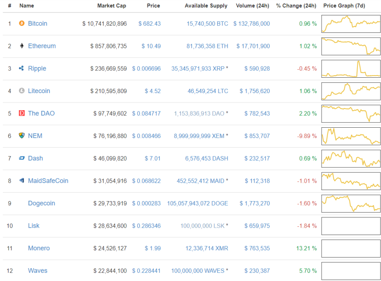Click the Bitcoin coin logo icon
Viewport: 381px width, 281px height.
click(x=22, y=23)
